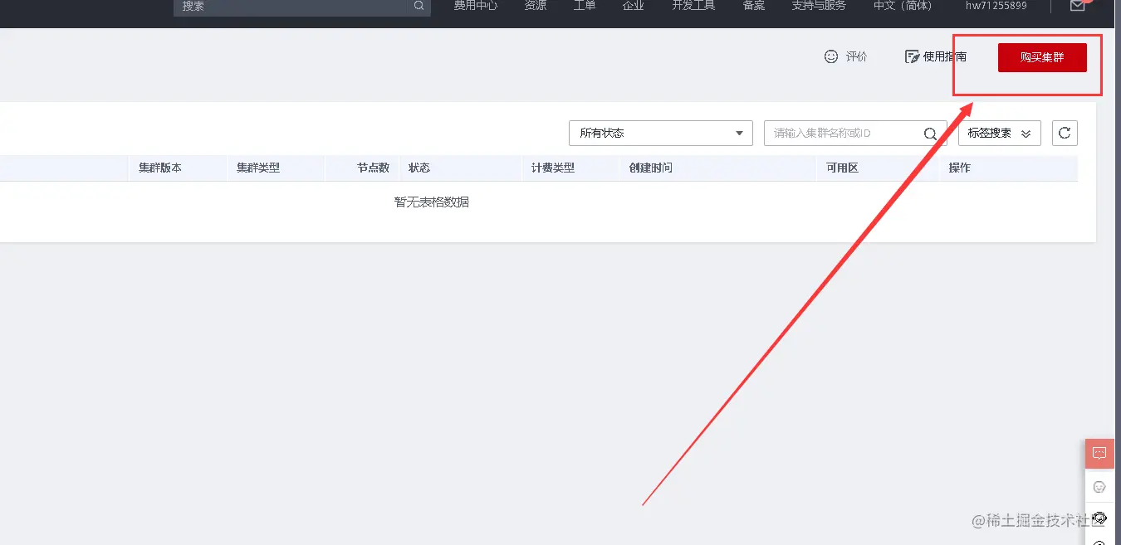Click the 计费类型 column header
The height and width of the screenshot is (545, 1121).
point(553,168)
